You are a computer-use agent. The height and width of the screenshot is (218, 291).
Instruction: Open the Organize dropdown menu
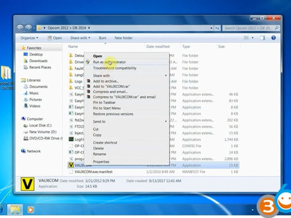[29, 38]
